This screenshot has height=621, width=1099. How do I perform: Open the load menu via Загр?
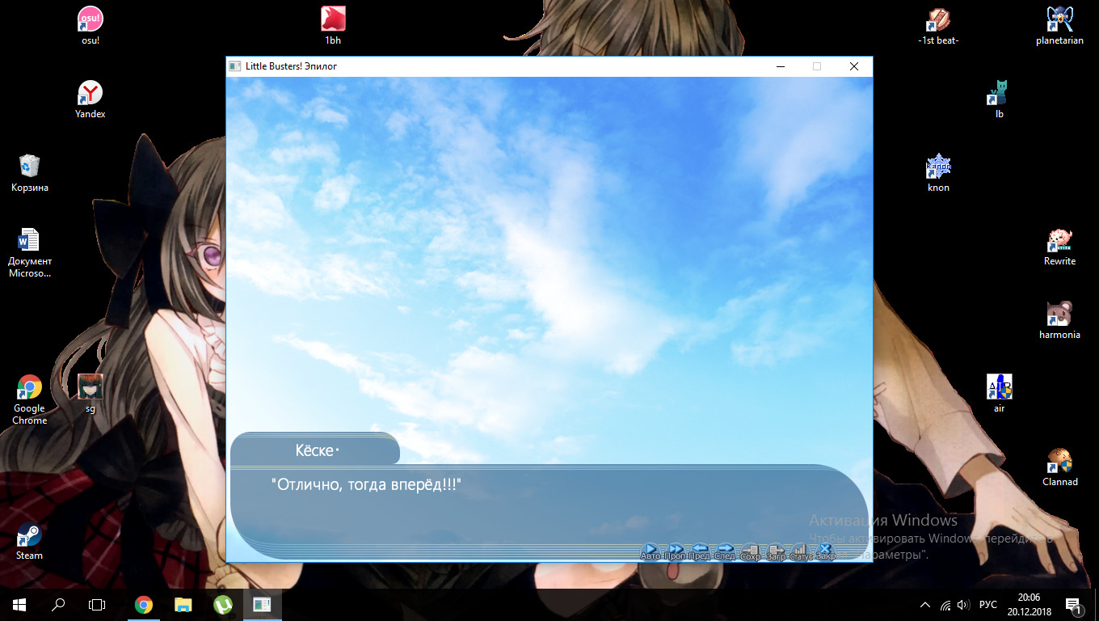(x=776, y=552)
